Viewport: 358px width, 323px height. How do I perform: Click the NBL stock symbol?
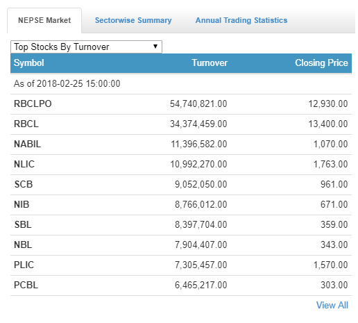click(x=23, y=245)
